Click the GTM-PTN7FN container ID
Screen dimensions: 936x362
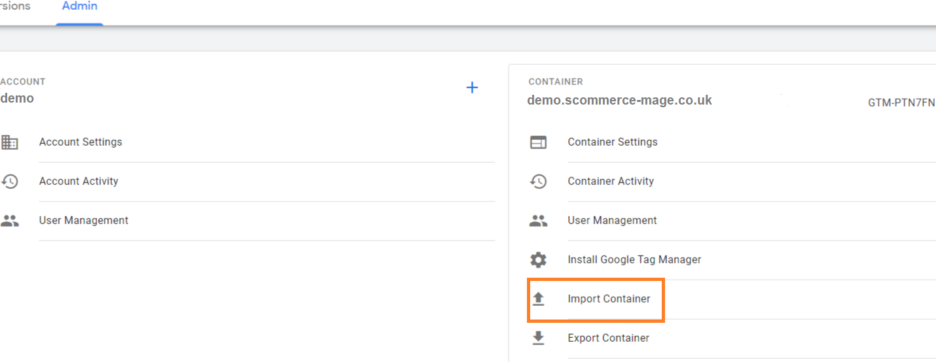pyautogui.click(x=901, y=103)
